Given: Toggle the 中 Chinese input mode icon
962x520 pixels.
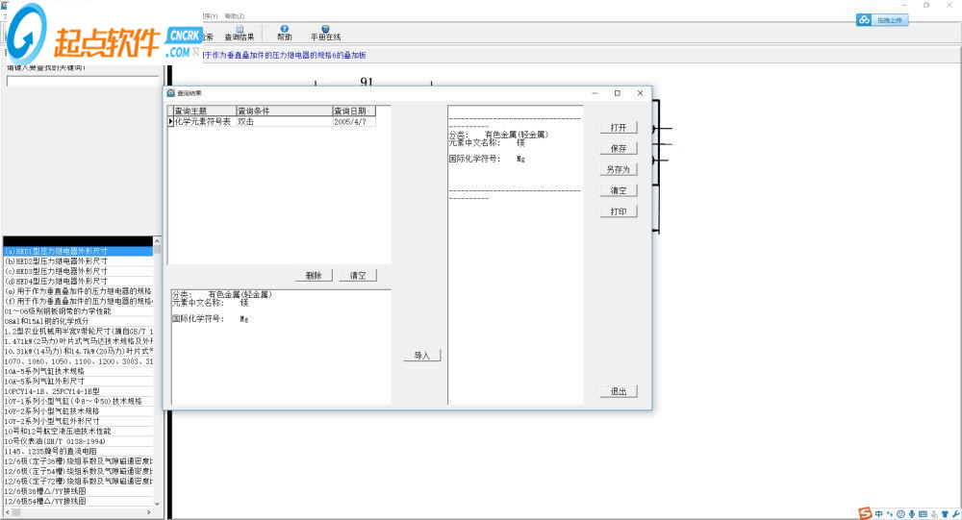Looking at the screenshot, I should click(x=878, y=514).
